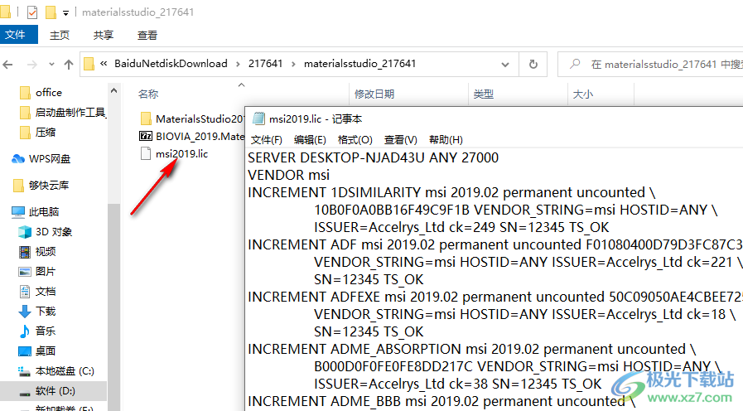This screenshot has width=743, height=411.
Task: Open Notepad 帮助(H) menu
Action: point(446,140)
